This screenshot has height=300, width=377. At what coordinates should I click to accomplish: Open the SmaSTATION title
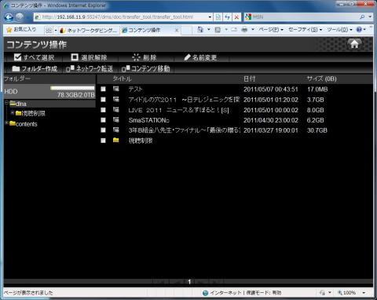(148, 120)
